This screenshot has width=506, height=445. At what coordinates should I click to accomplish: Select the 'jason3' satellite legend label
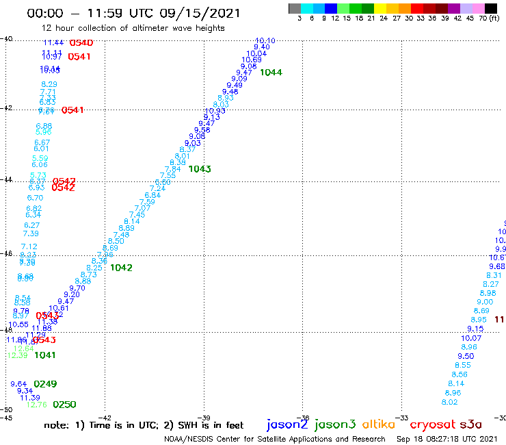pyautogui.click(x=334, y=424)
